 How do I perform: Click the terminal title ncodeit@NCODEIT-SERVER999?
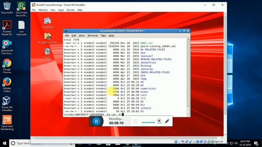[123, 31]
